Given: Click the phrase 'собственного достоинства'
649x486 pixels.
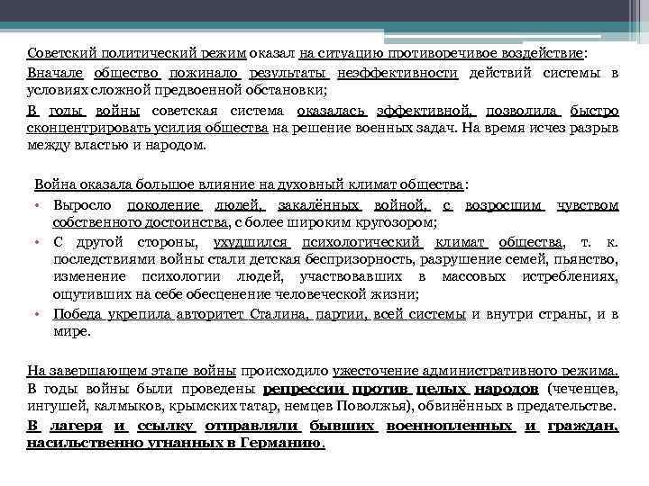Looking at the screenshot, I should click(x=141, y=222).
